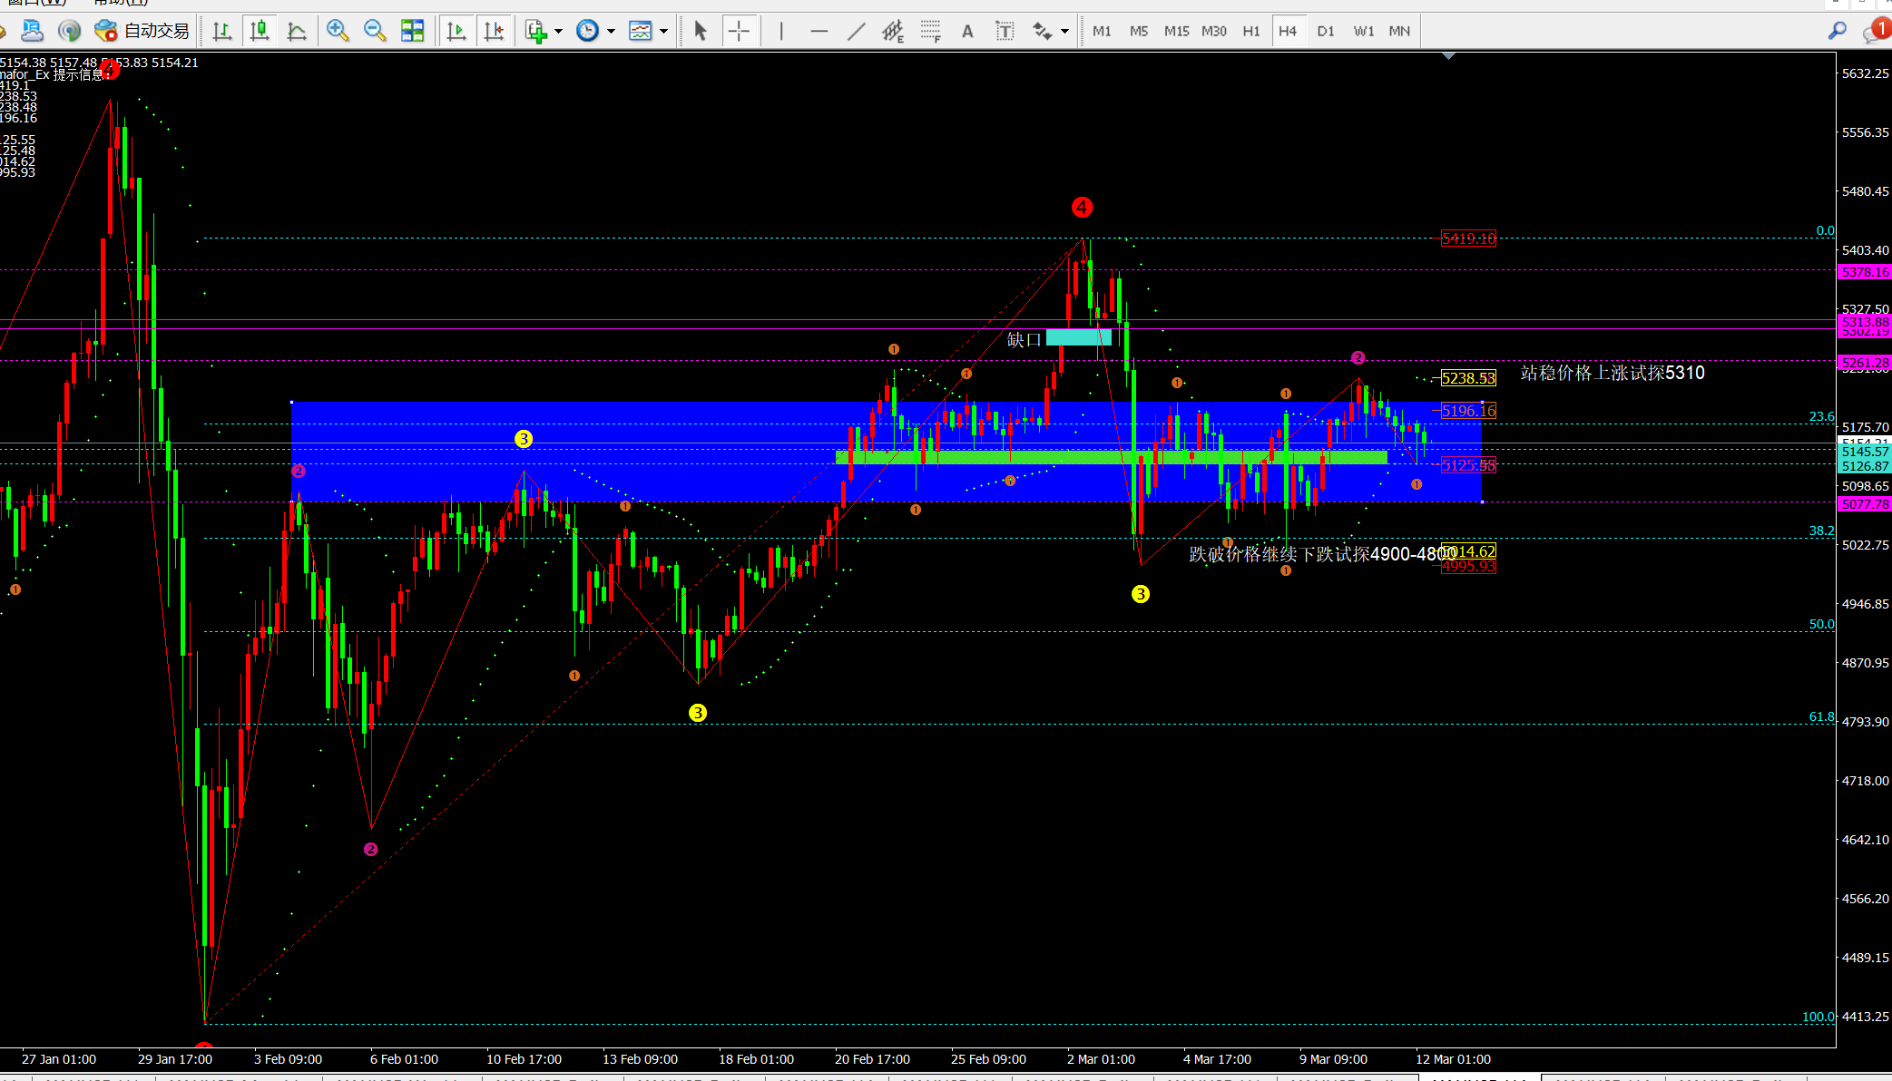The image size is (1892, 1081).
Task: Click the 自动交易 auto trading button
Action: tap(143, 31)
